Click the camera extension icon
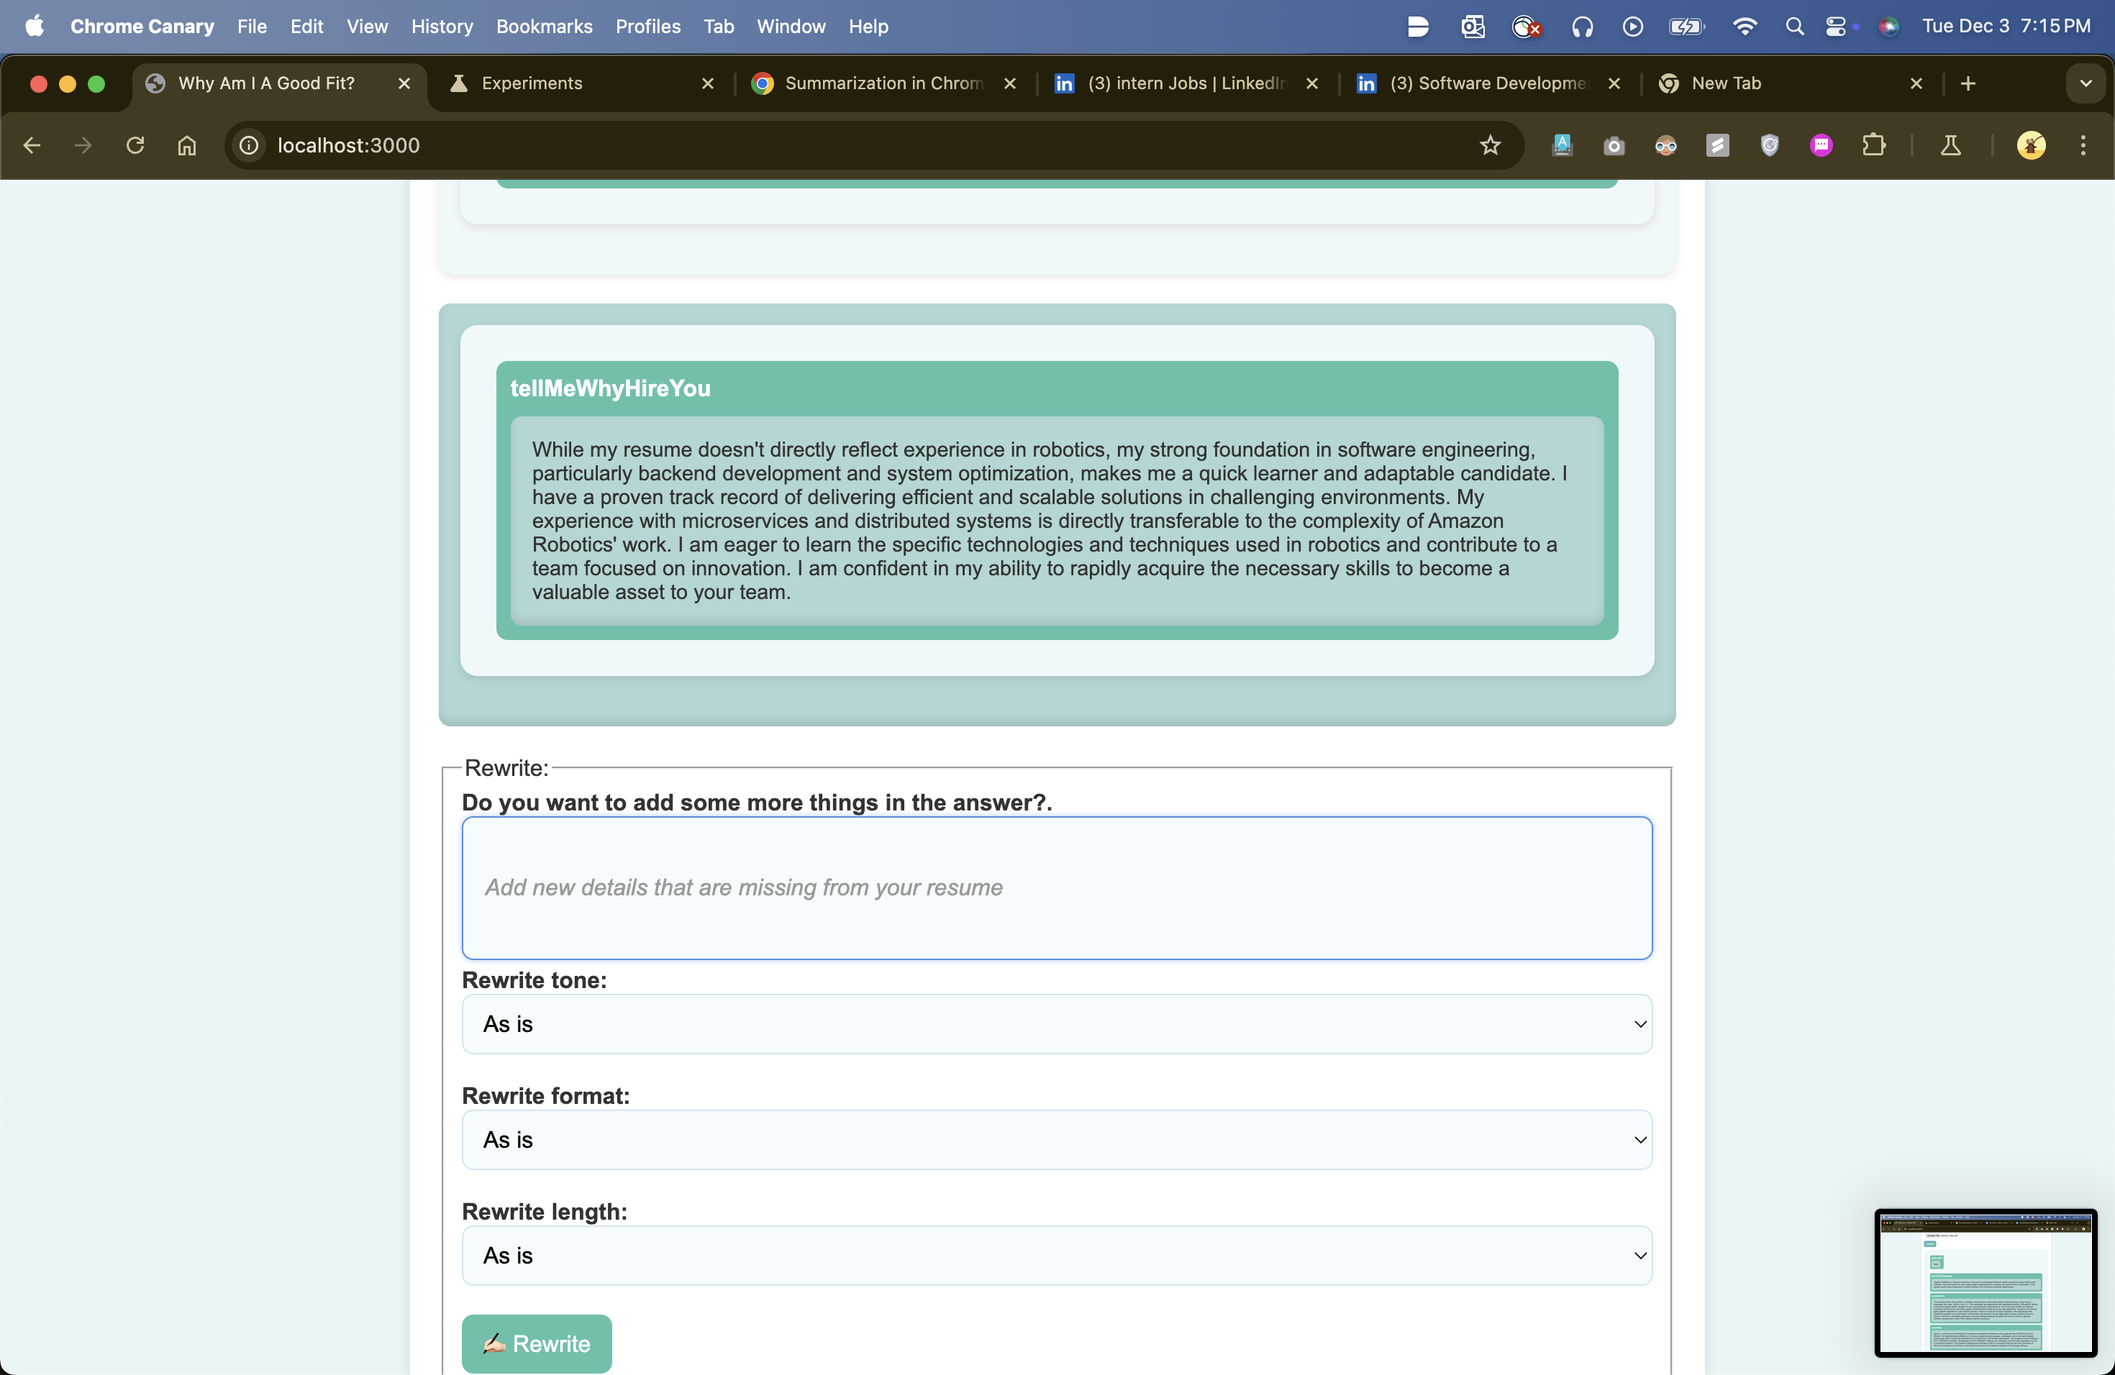 (1614, 145)
